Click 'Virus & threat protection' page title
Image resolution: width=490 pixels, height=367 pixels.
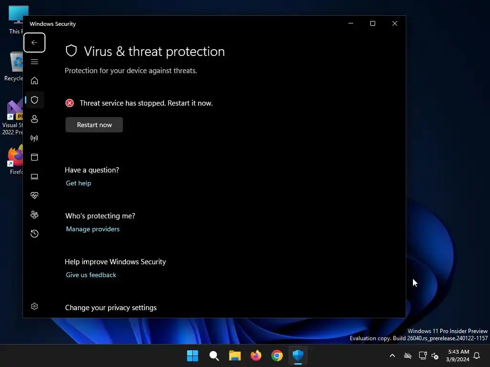pyautogui.click(x=155, y=52)
